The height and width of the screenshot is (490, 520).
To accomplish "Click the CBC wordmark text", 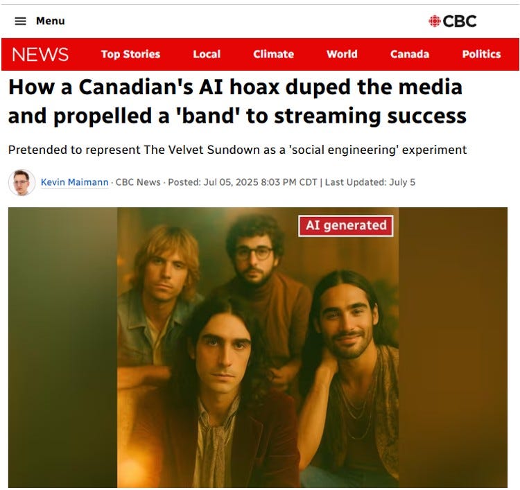I will (460, 21).
